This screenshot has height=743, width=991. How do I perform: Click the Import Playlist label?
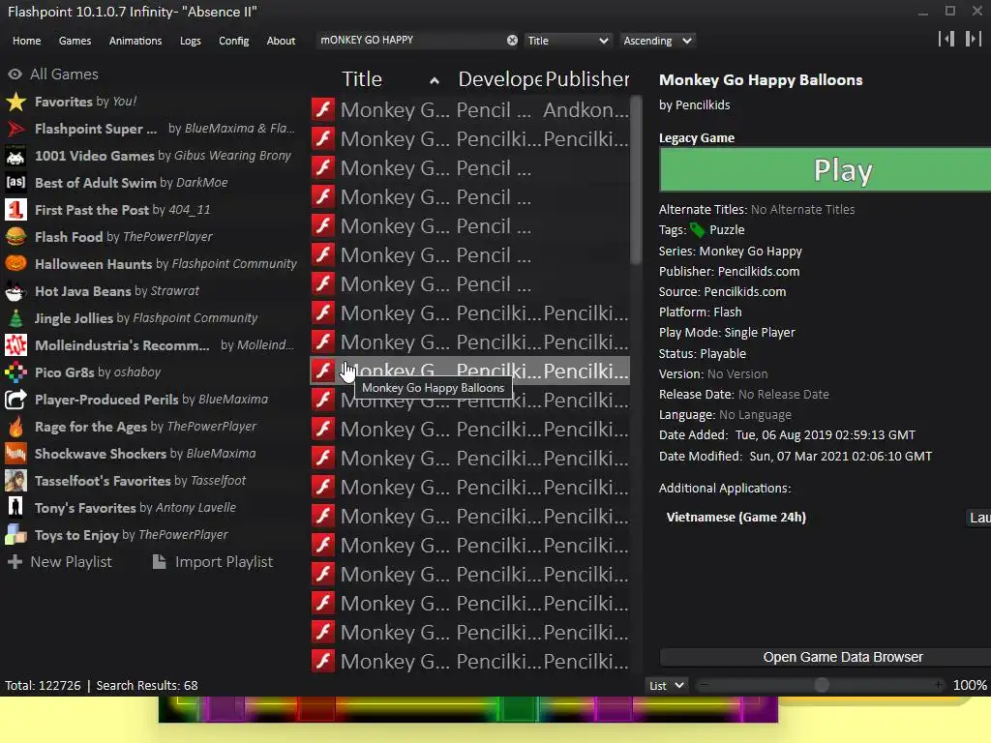coord(224,562)
